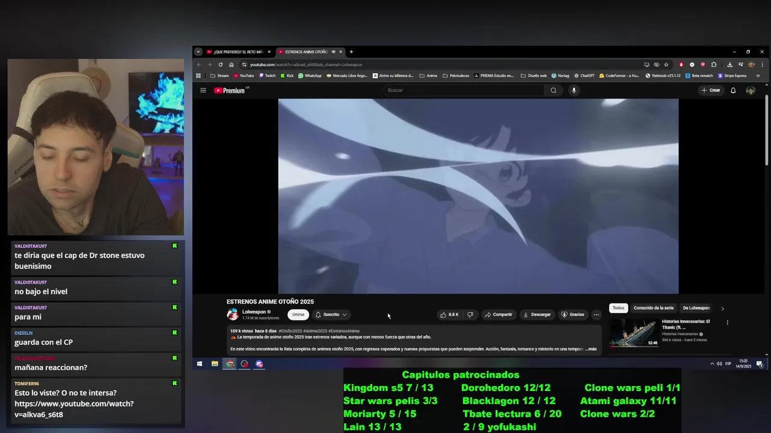Select the De Lolweapon chip
The height and width of the screenshot is (433, 771).
coord(696,308)
